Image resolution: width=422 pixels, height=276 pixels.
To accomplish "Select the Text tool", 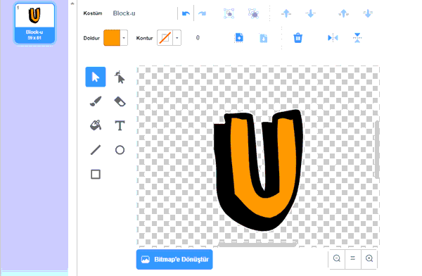I will 120,125.
